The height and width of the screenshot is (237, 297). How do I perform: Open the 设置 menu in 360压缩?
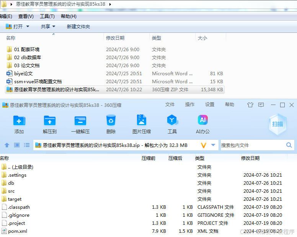210,105
